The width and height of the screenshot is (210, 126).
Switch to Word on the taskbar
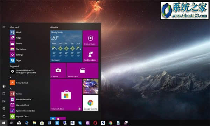pyautogui.click(x=50, y=123)
